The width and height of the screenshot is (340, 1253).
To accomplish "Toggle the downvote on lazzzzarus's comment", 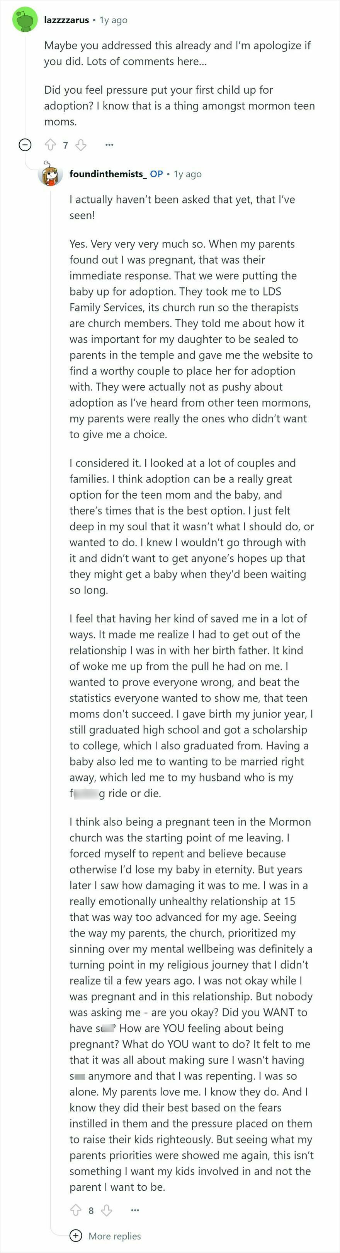I will [x=80, y=145].
